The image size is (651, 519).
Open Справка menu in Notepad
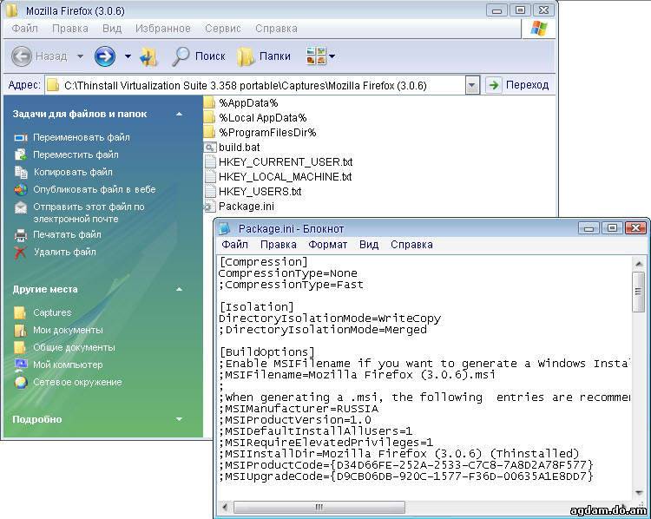coord(411,245)
